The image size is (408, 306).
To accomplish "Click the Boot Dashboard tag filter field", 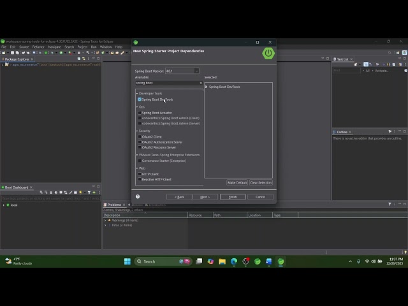I will 51,198.
